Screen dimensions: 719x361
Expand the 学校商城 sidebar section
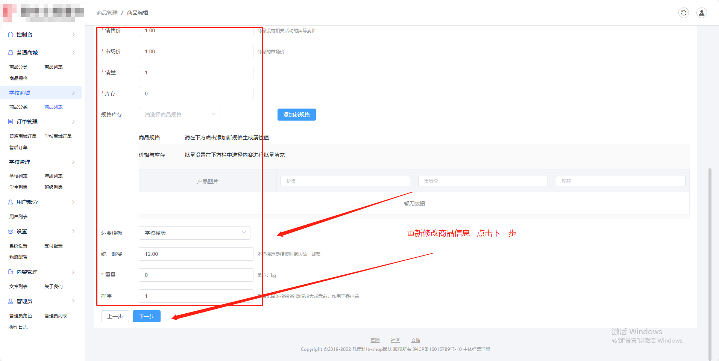(x=19, y=92)
